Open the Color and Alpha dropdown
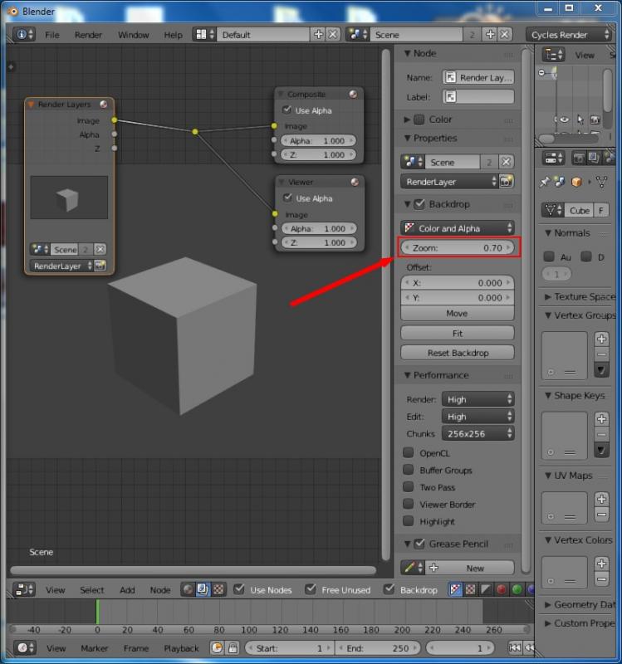This screenshot has height=664, width=622. pyautogui.click(x=457, y=228)
